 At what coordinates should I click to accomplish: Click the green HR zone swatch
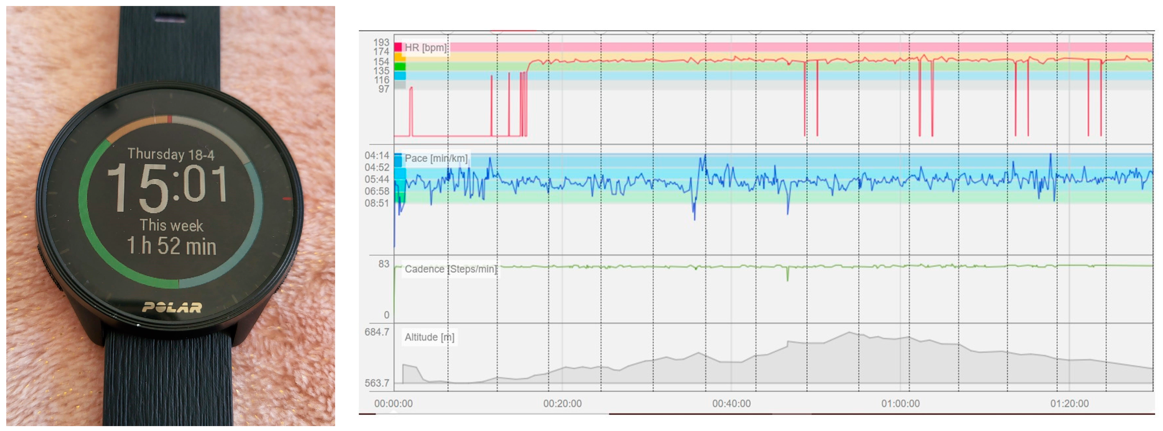point(400,66)
